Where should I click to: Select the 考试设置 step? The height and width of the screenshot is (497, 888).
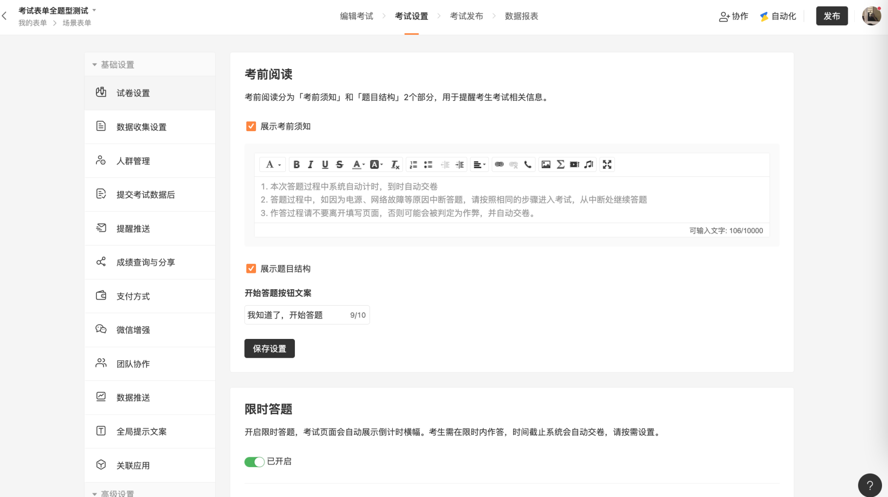[412, 16]
